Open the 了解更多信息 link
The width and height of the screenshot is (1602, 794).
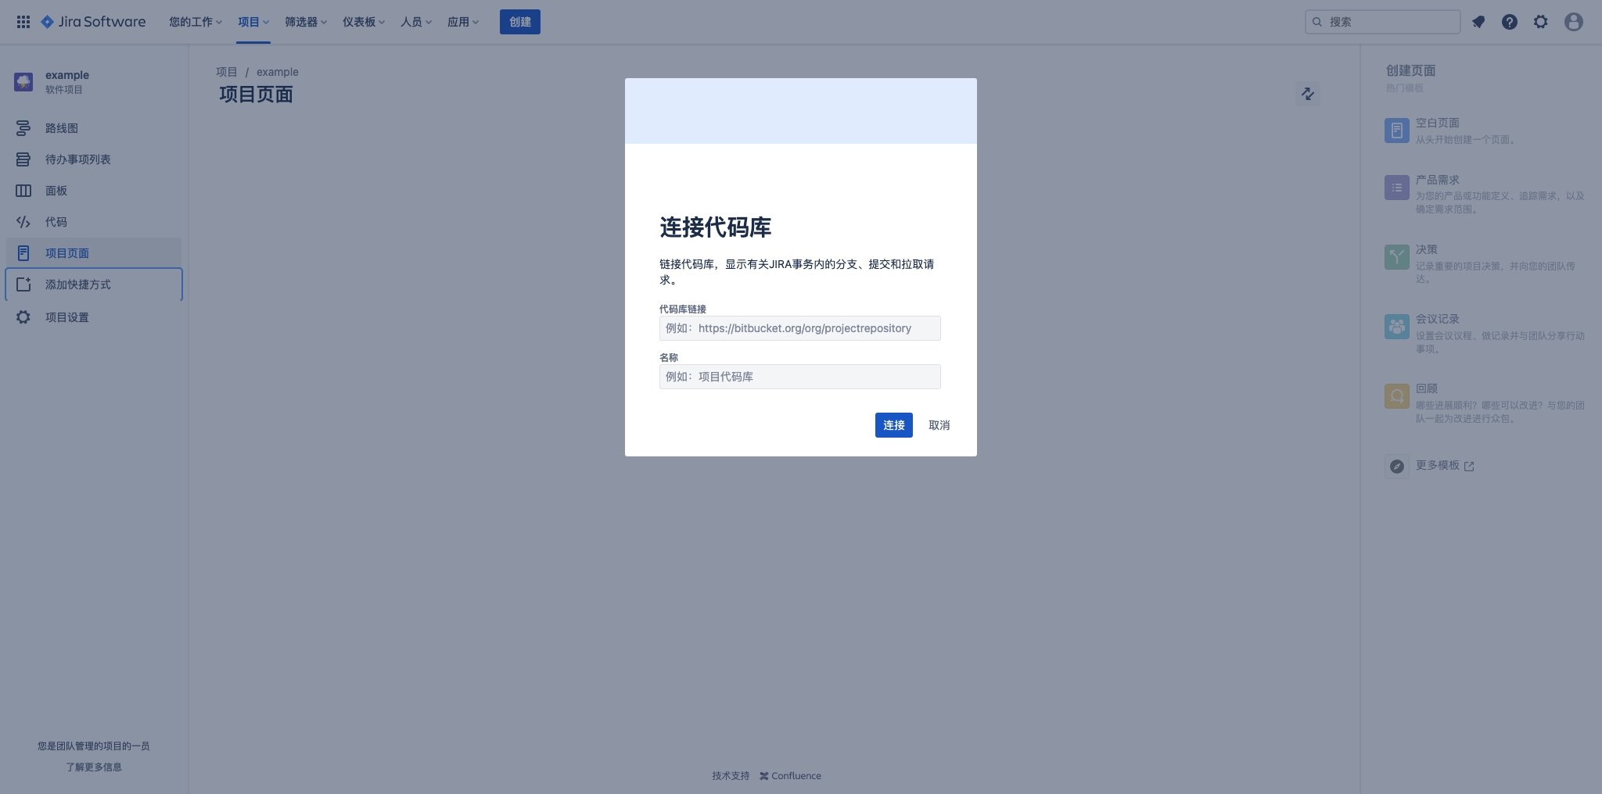point(94,767)
